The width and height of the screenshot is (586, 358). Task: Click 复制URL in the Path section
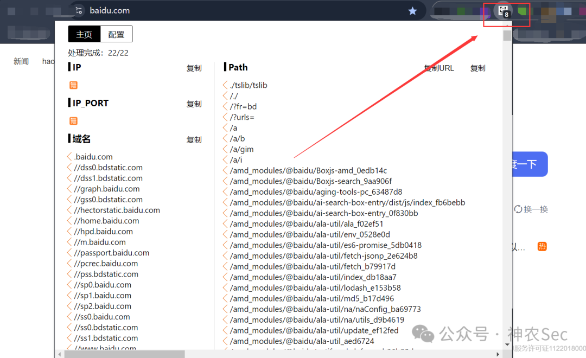coord(439,68)
